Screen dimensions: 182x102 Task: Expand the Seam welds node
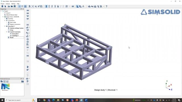coord(7,22)
